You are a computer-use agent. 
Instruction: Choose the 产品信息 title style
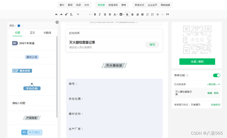[32, 118]
